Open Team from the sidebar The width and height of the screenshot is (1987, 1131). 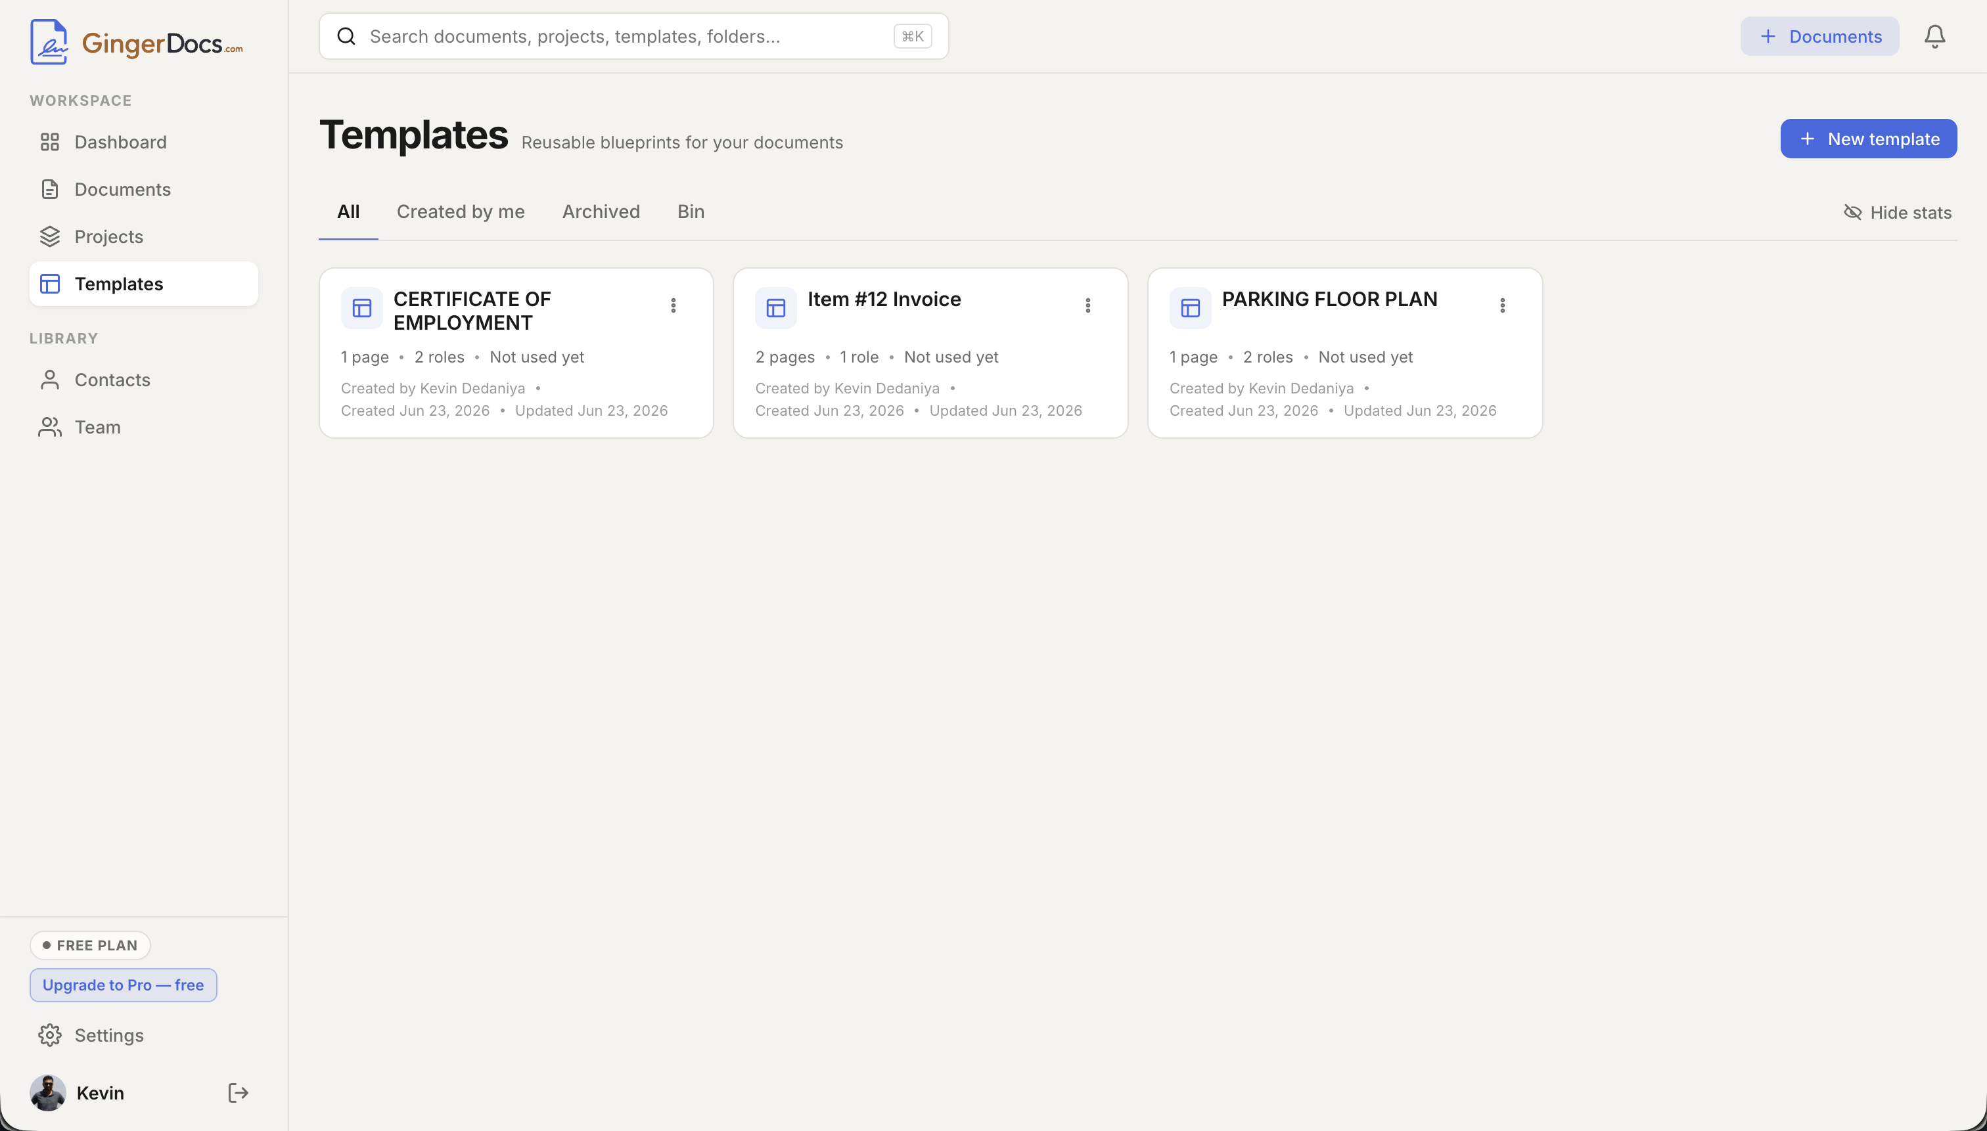[144, 427]
